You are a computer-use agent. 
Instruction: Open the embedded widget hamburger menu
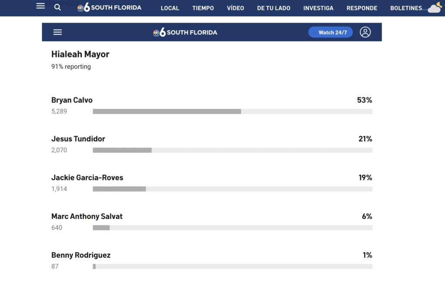(57, 32)
